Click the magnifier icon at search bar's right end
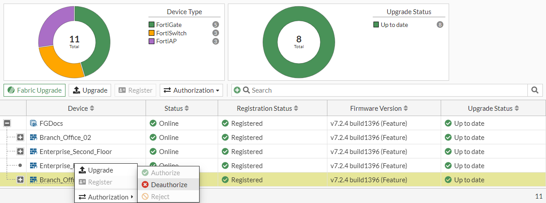This screenshot has height=203, width=546. 535,90
